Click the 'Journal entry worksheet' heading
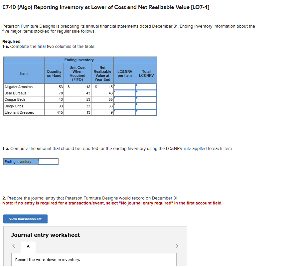The image size is (289, 267). (46, 235)
